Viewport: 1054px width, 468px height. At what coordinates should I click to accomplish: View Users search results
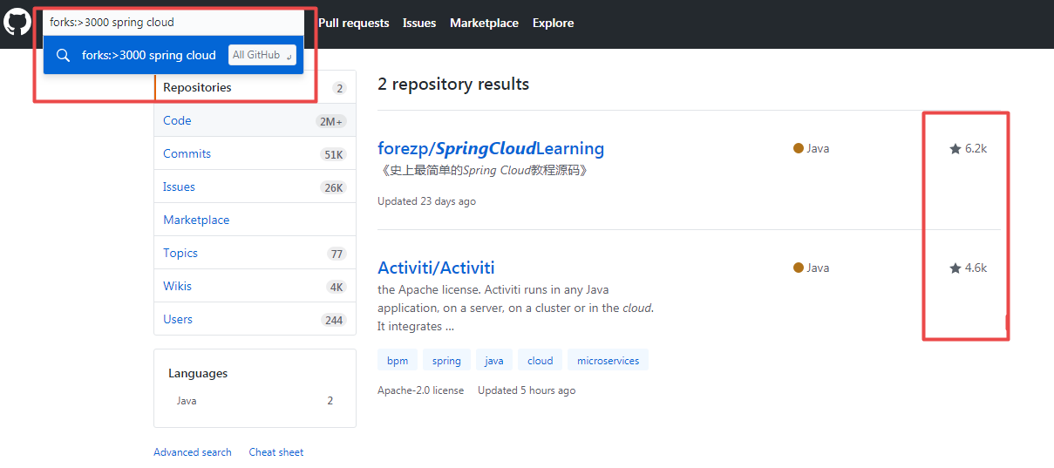tap(255, 320)
